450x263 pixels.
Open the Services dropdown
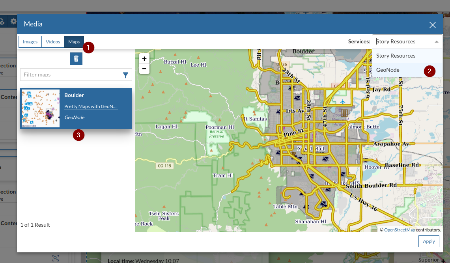pyautogui.click(x=407, y=41)
